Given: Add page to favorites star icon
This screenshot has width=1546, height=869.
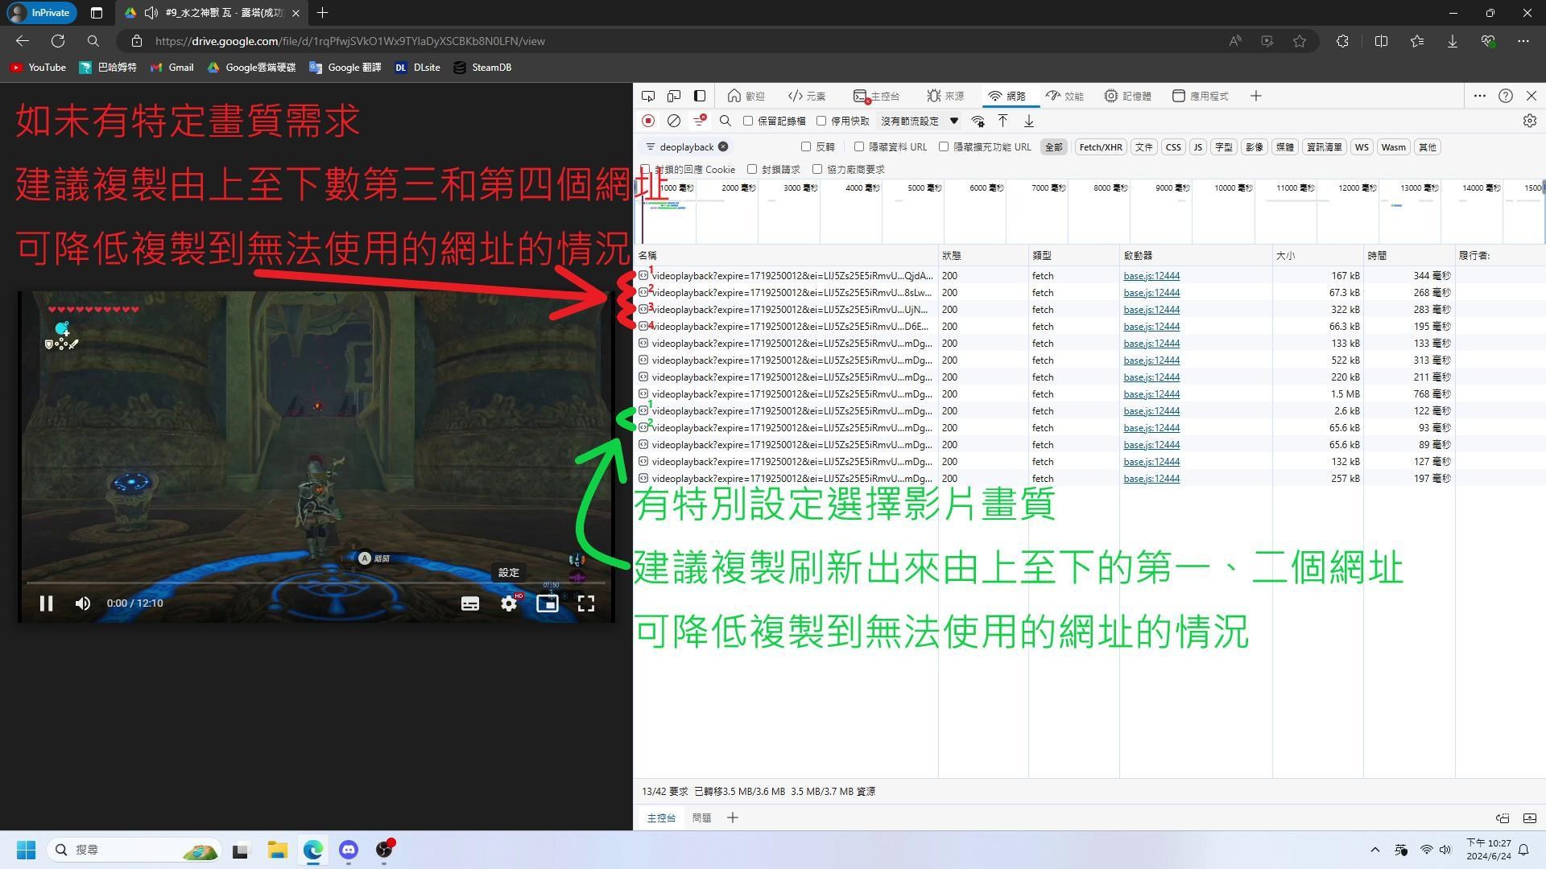Looking at the screenshot, I should pyautogui.click(x=1300, y=41).
